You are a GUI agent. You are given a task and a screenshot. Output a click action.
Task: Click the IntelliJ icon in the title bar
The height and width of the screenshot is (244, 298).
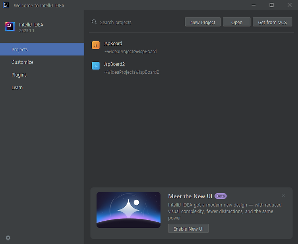coord(6,5)
